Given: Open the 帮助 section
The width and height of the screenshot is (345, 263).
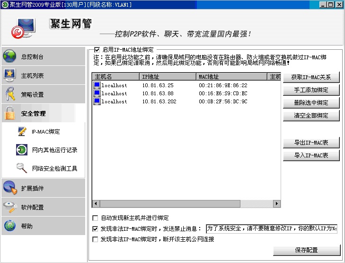Looking at the screenshot, I should pyautogui.click(x=44, y=226).
